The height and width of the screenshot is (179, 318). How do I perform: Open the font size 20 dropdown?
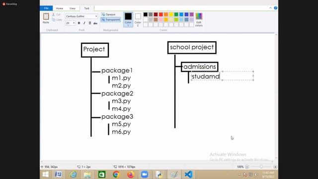coord(74,23)
